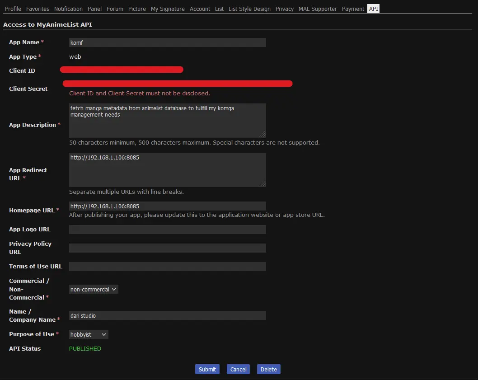Go to List Style Design tab
The width and height of the screenshot is (478, 380).
coord(249,9)
